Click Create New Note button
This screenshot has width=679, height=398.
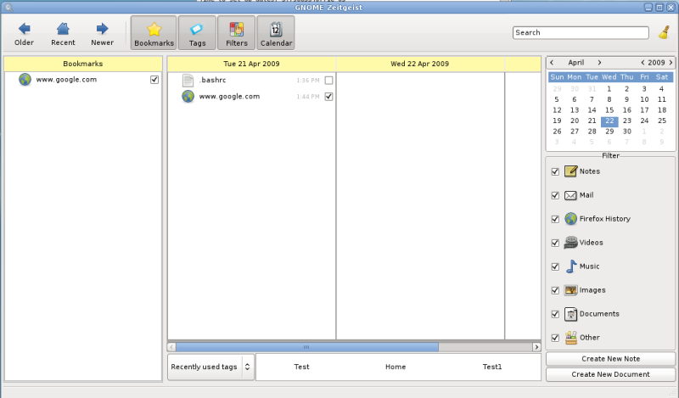coord(610,359)
